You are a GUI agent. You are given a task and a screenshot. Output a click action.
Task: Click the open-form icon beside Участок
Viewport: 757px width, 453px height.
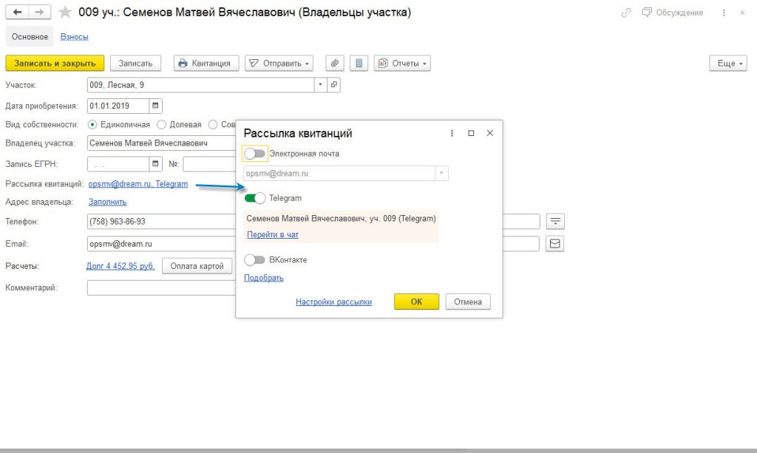point(333,85)
